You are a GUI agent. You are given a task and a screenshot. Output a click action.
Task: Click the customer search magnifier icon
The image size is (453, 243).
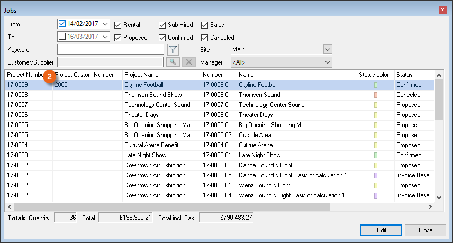pos(173,62)
